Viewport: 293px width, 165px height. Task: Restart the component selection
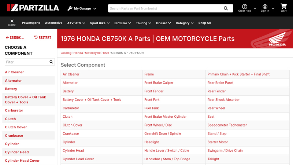[x=42, y=37]
